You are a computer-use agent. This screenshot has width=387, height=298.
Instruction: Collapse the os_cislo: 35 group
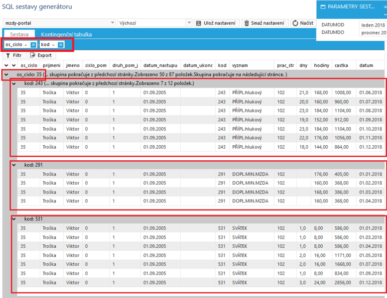[6, 75]
